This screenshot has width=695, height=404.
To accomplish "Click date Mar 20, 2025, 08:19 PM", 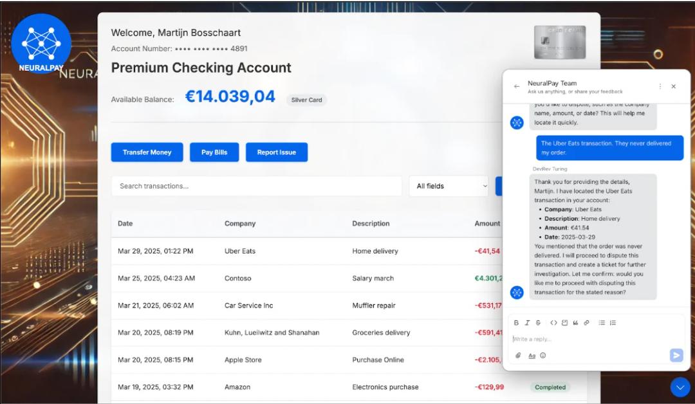I will [155, 333].
